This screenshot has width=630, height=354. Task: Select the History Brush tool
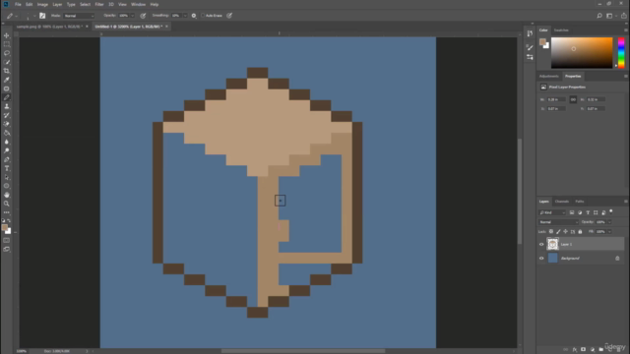pyautogui.click(x=7, y=115)
